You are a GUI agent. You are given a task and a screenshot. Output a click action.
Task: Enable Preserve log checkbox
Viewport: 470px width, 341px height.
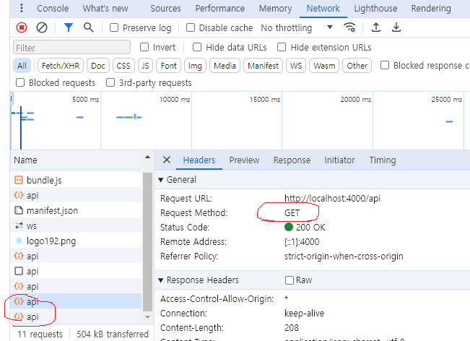114,27
